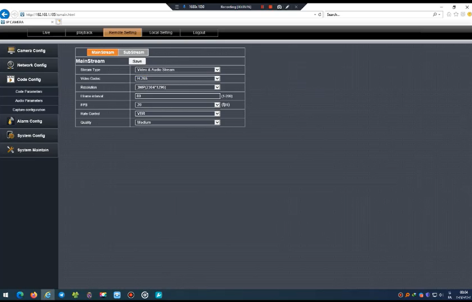Refresh the page with the reload icon
This screenshot has height=302, width=472.
[320, 14]
